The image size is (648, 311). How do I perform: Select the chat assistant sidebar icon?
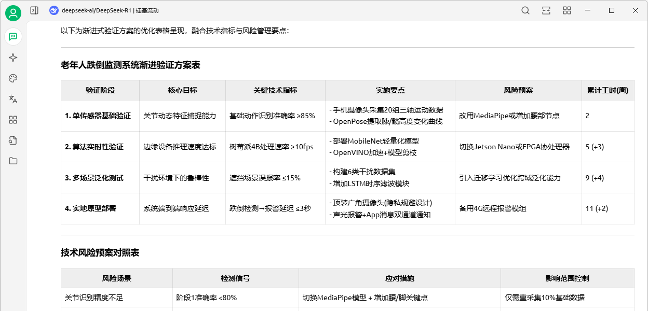[x=13, y=36]
